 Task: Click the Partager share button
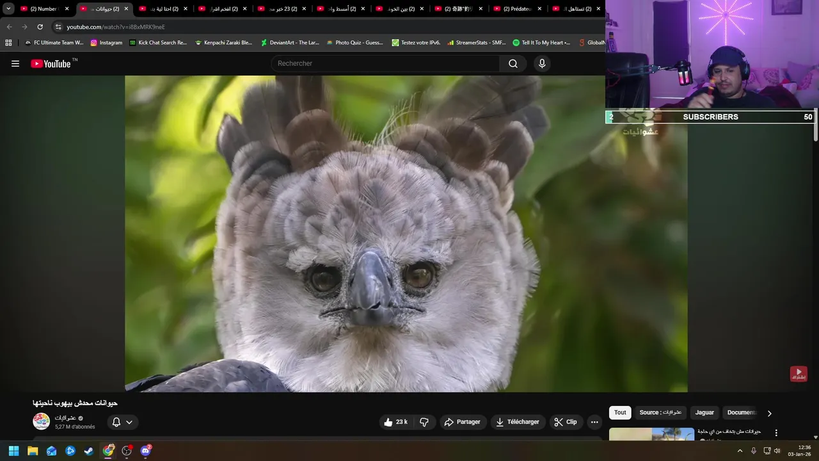(463, 422)
